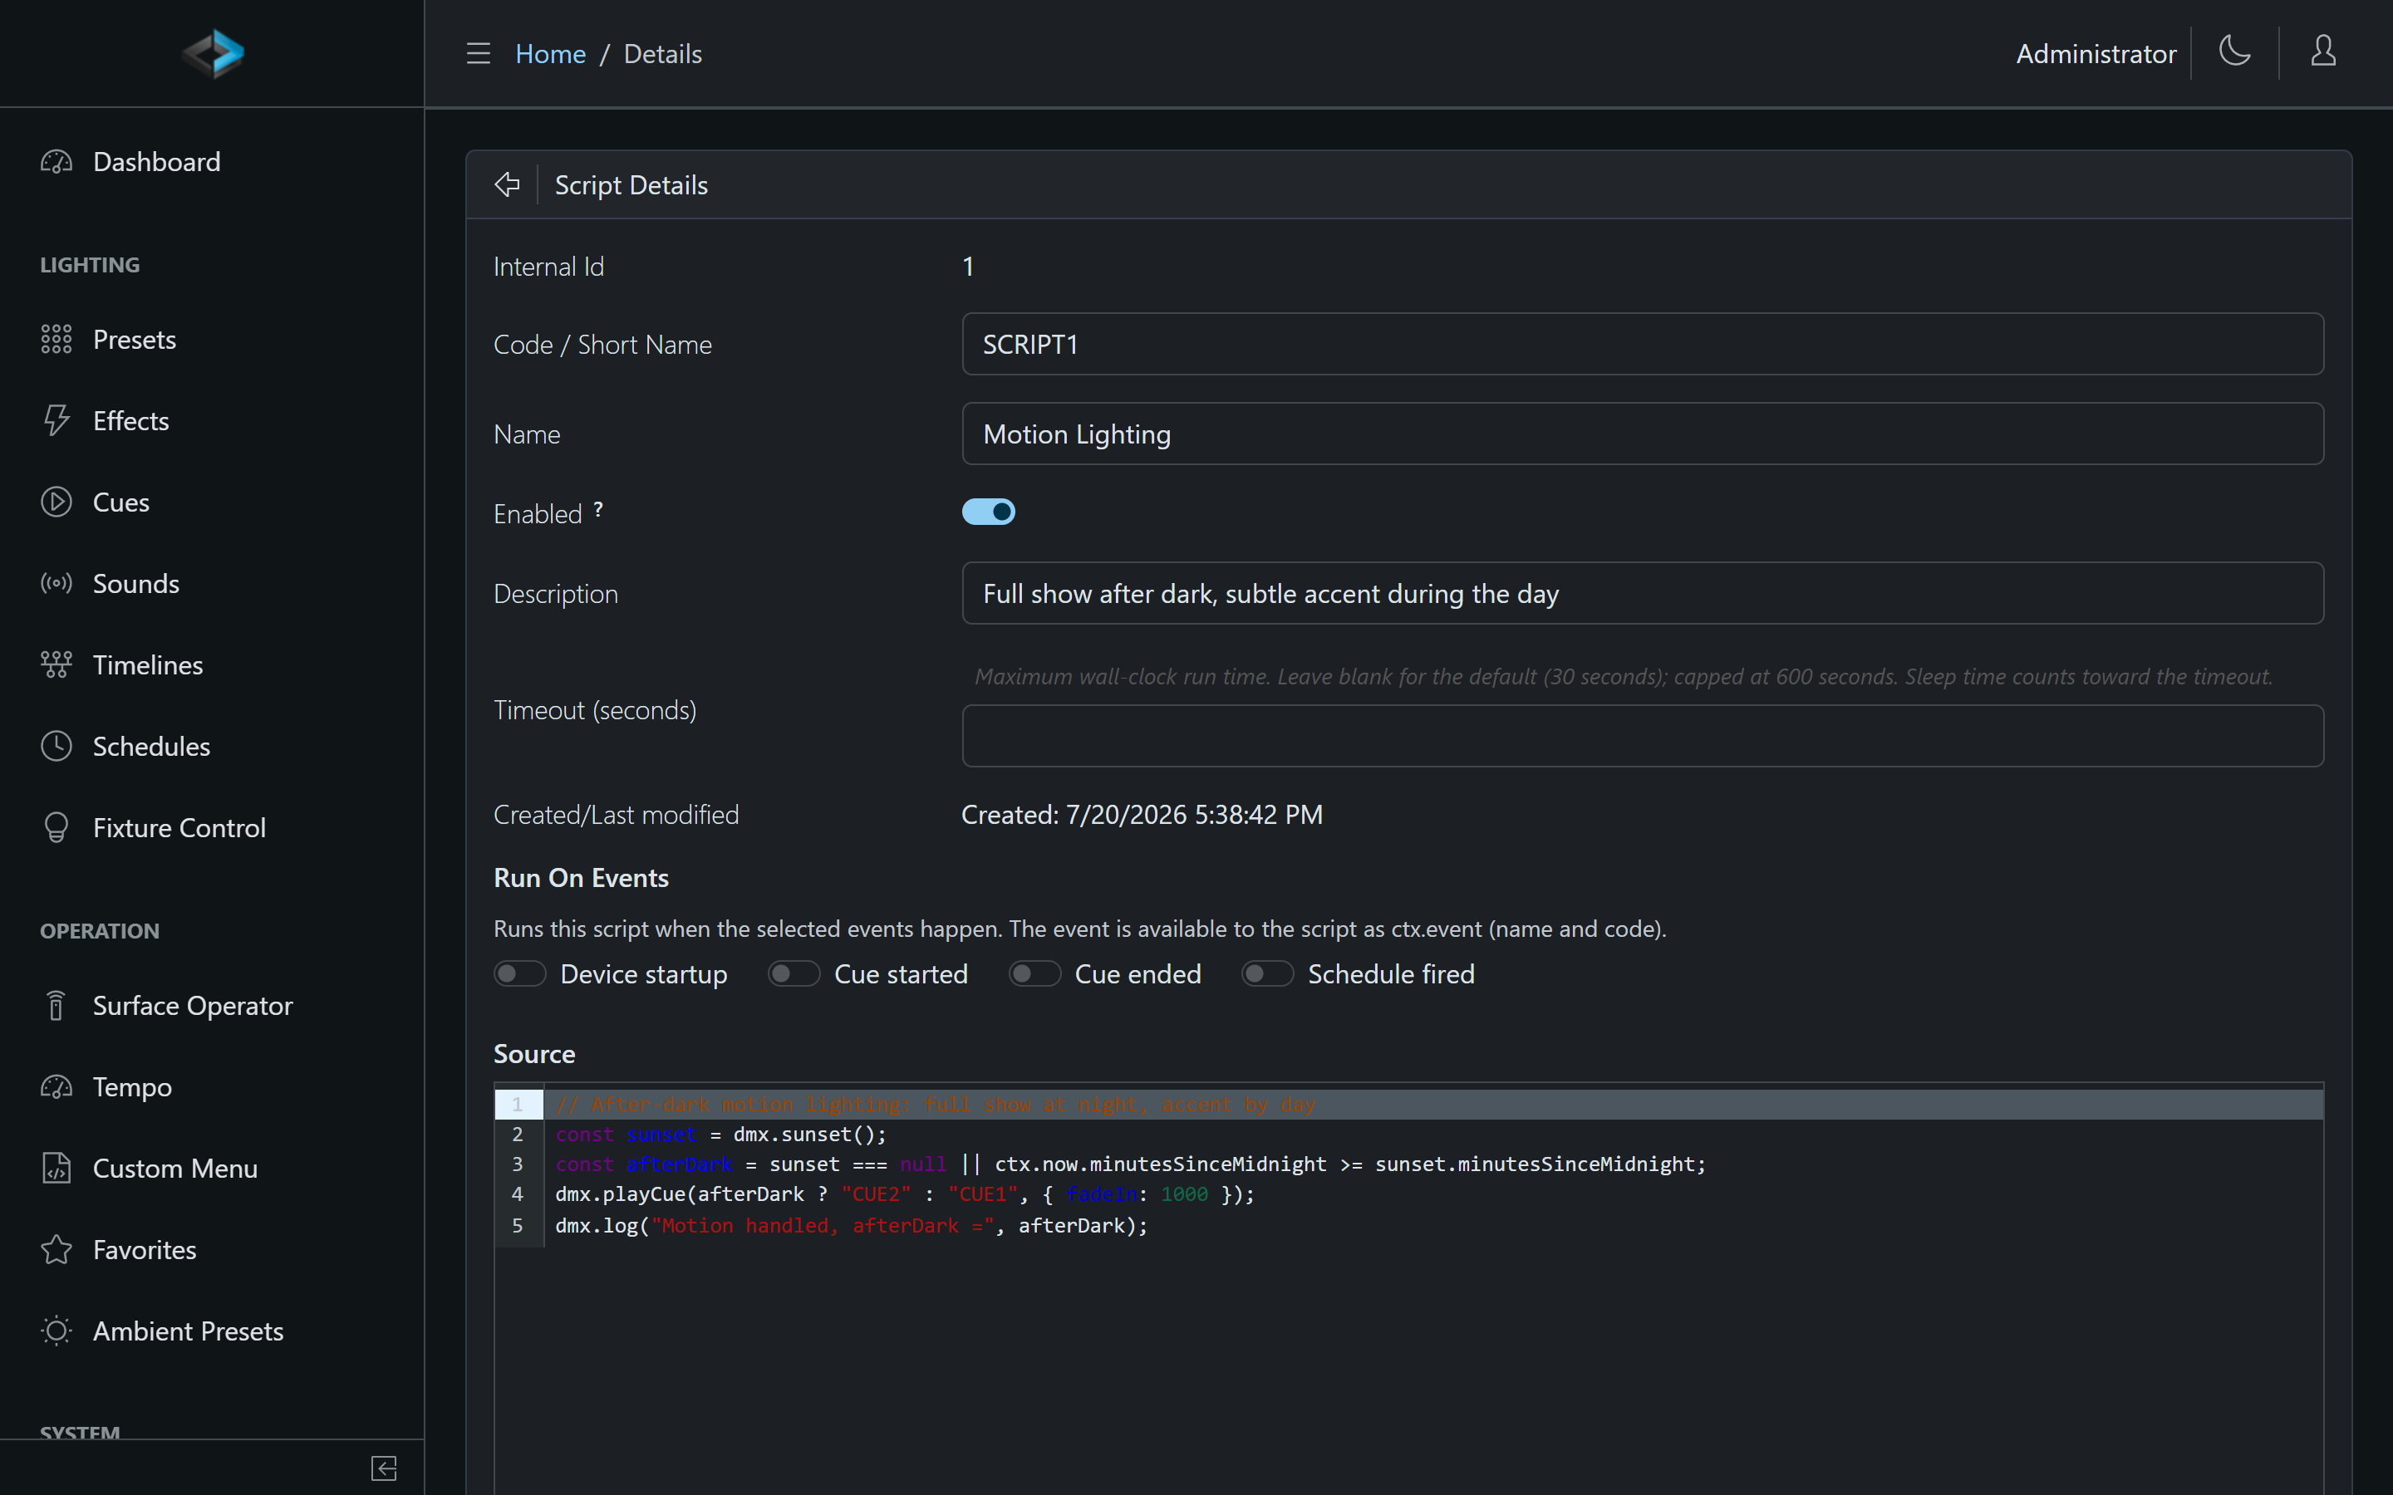Go back using the arrow icon
Screen dimensions: 2393x1495
(508, 185)
